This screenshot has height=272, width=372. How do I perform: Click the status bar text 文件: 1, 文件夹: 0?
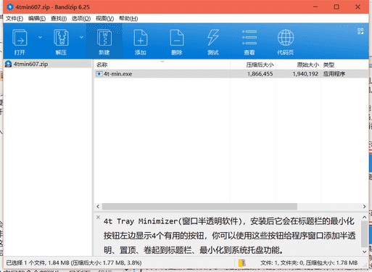coord(282,263)
